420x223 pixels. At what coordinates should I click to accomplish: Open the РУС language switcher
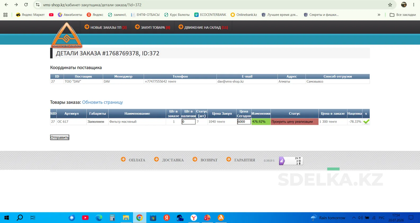(x=382, y=218)
